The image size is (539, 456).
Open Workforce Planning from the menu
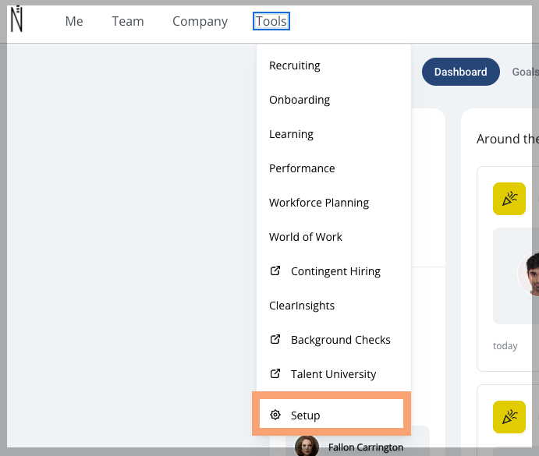(x=319, y=203)
